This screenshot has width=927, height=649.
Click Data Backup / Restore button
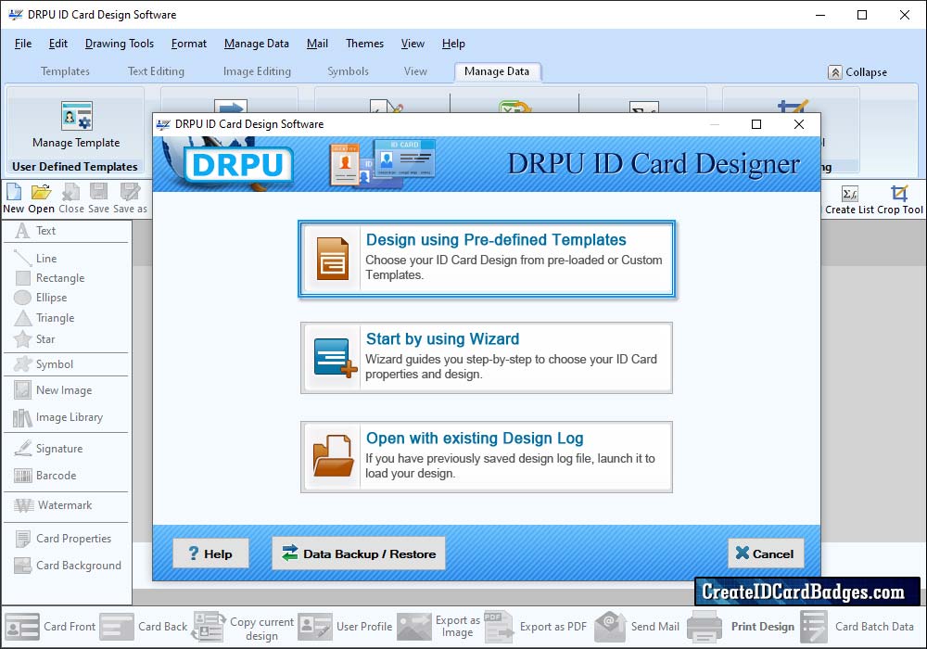[358, 554]
